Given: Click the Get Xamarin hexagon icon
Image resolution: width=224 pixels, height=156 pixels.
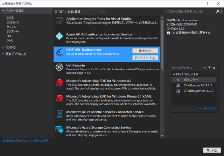Looking at the screenshot, I should point(59,67).
